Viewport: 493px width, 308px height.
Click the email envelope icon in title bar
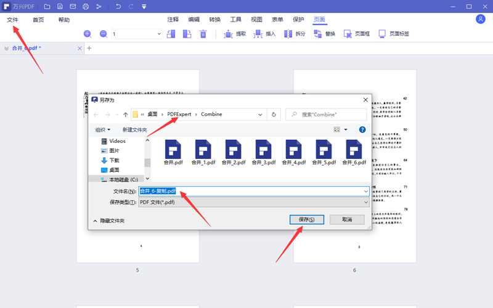point(73,7)
